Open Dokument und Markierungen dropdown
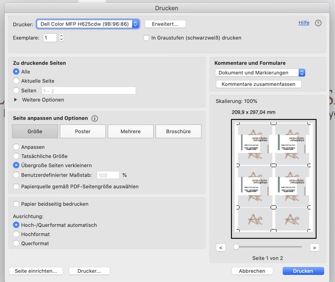 (x=260, y=73)
